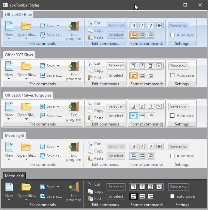The image size is (208, 210).
Task: Tick Auto save checkbox in Silver/turquoise toolbar
Action: (x=172, y=116)
